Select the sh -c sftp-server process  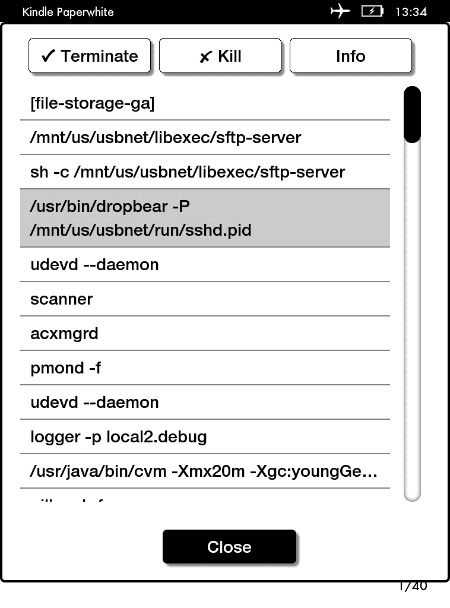point(205,172)
